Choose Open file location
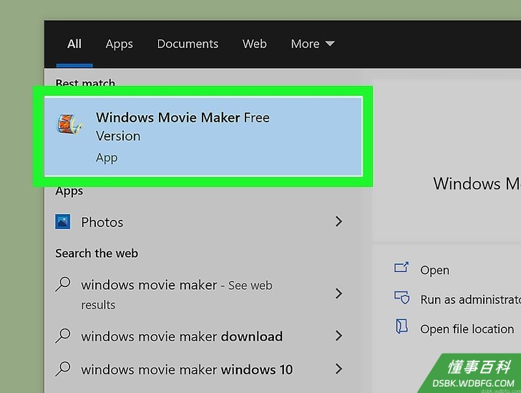 click(x=467, y=329)
